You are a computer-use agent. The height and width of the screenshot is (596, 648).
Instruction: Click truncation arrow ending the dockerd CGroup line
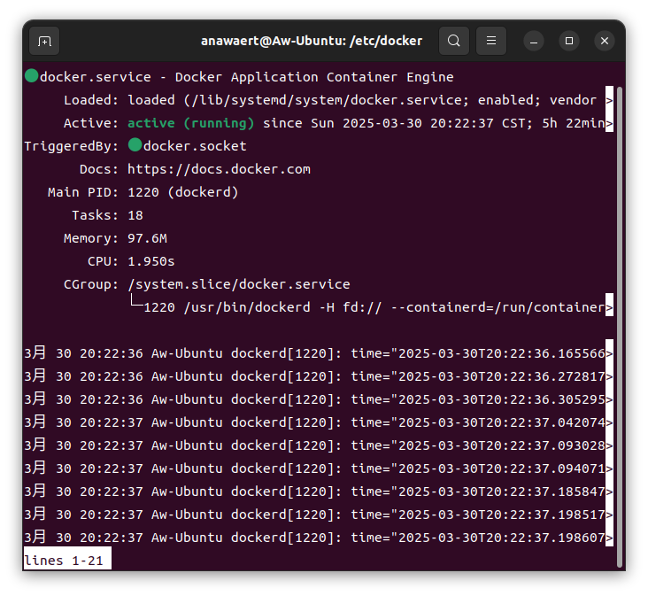(609, 307)
